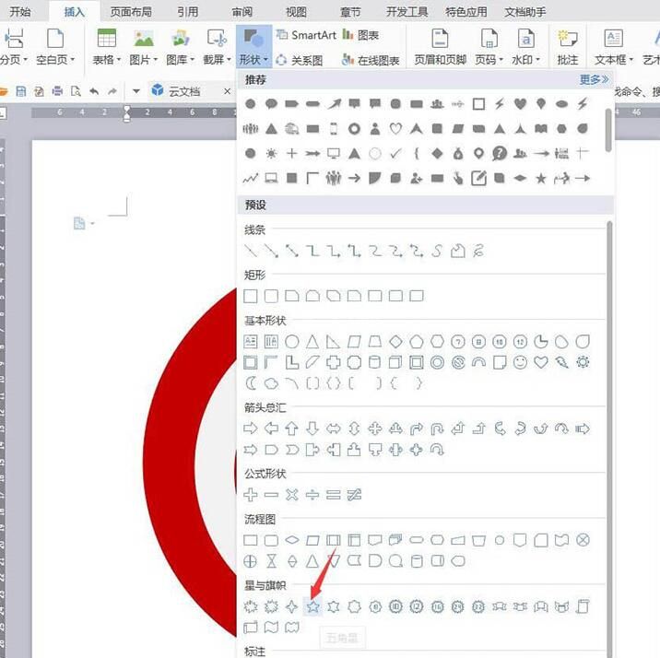Open 页眉和页脚 header and footer
Screen dimensions: 660x658
click(441, 46)
